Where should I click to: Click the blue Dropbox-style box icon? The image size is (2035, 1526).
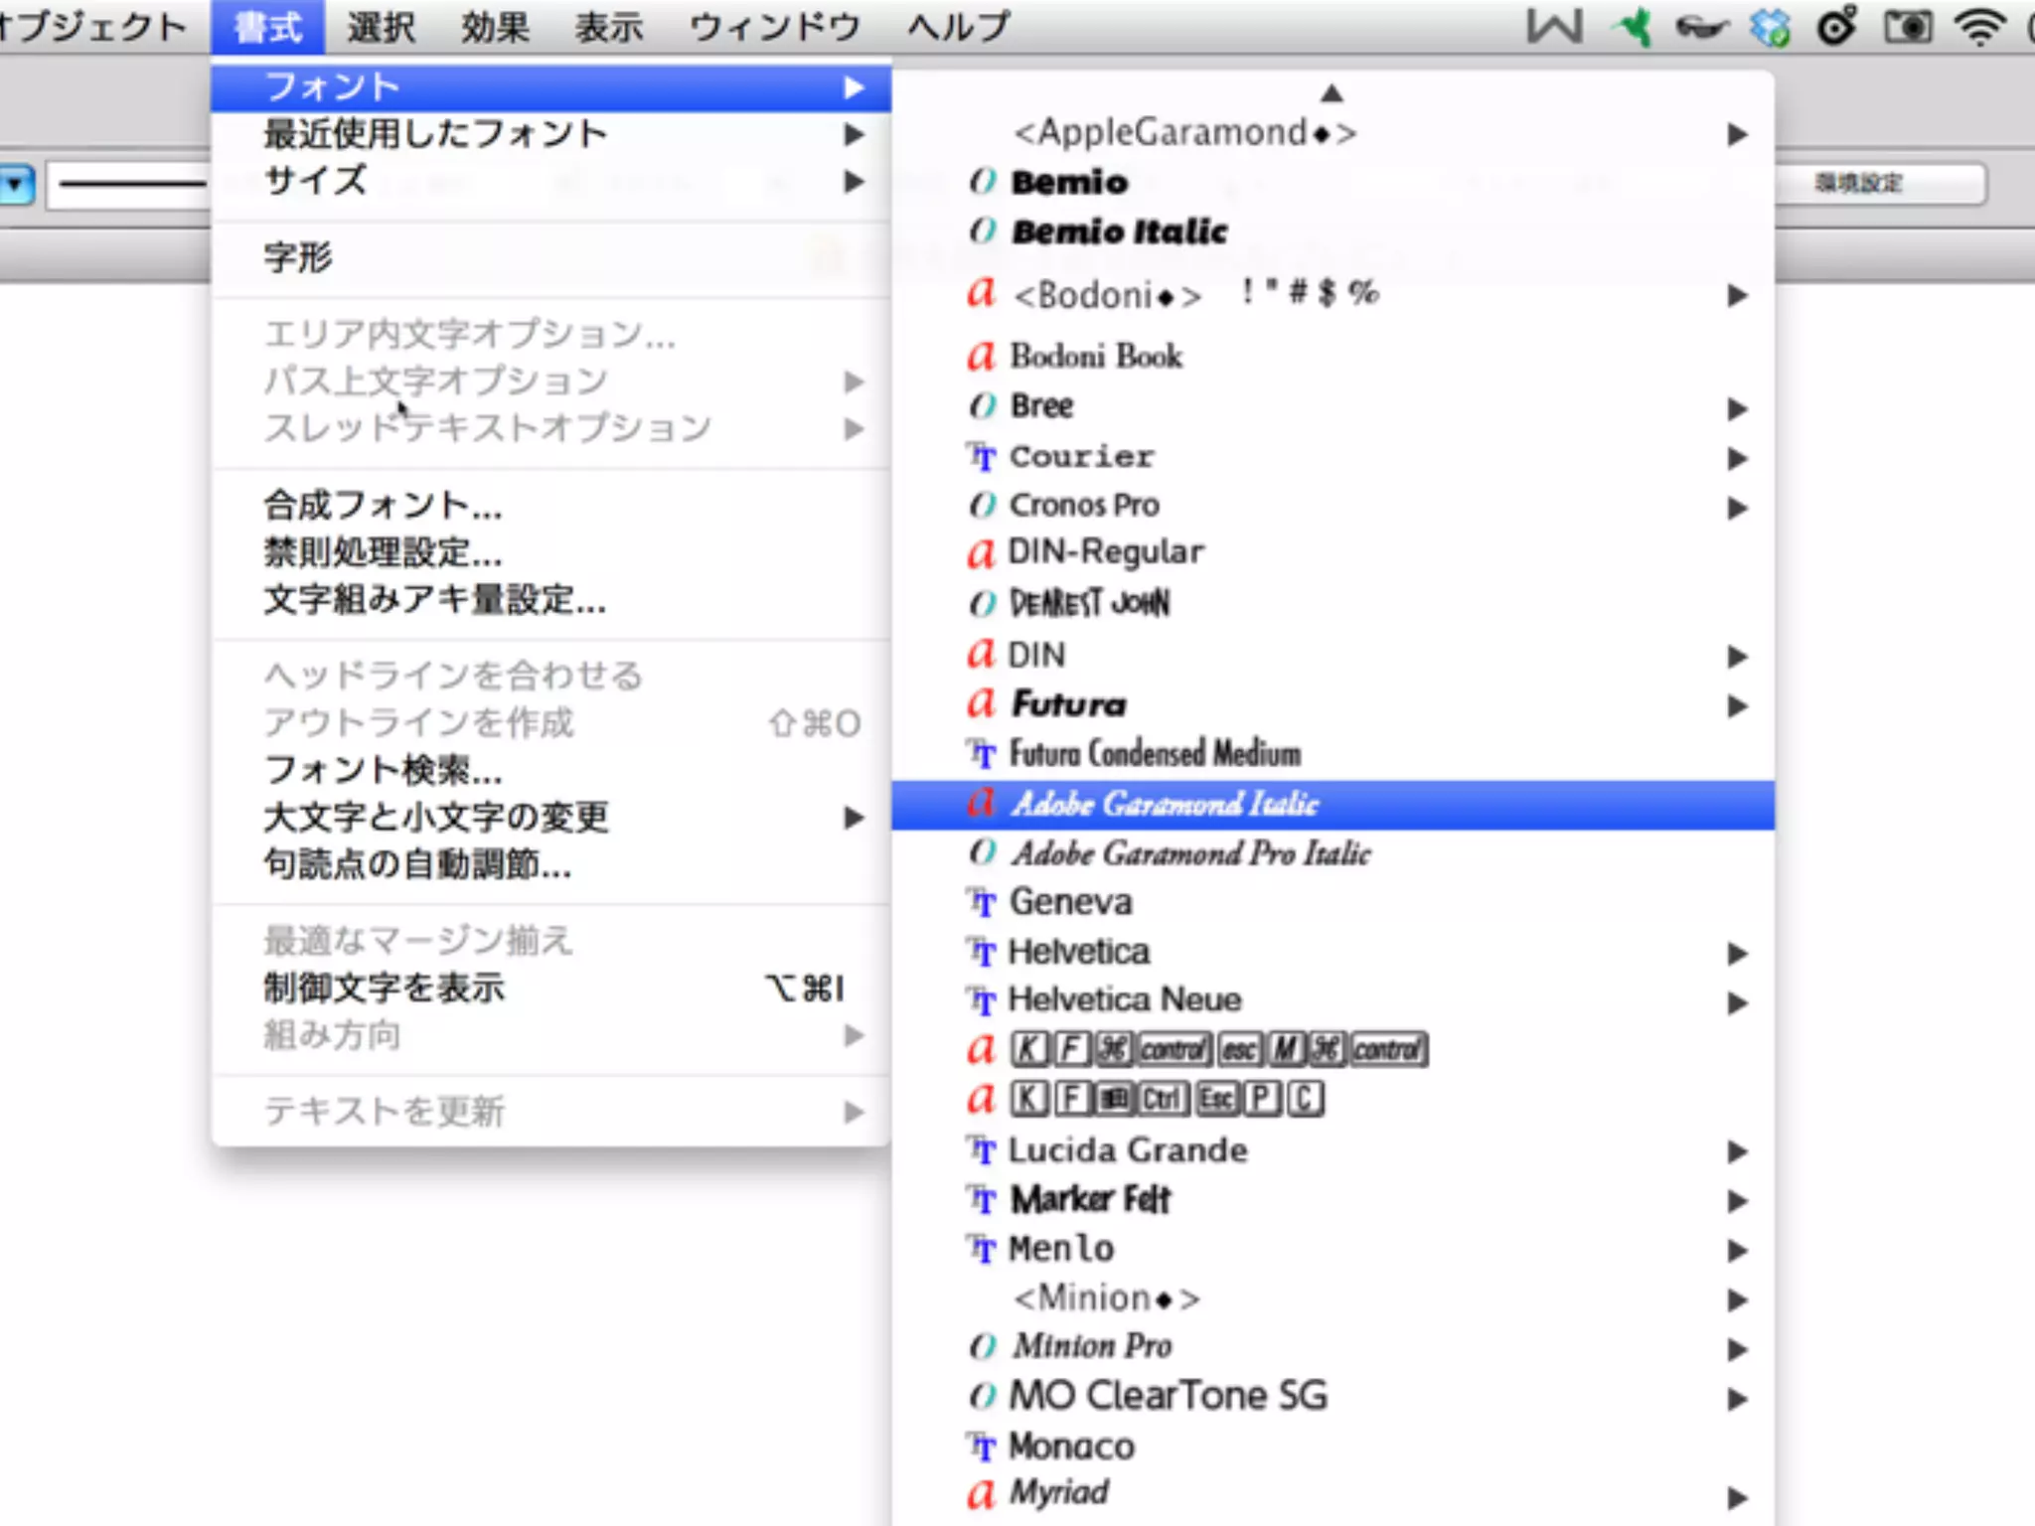(x=1770, y=27)
